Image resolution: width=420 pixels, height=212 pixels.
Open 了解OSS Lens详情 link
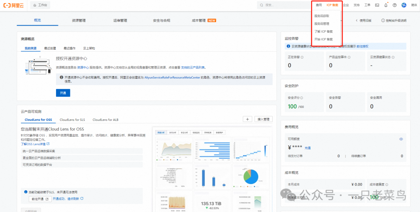(x=35, y=144)
